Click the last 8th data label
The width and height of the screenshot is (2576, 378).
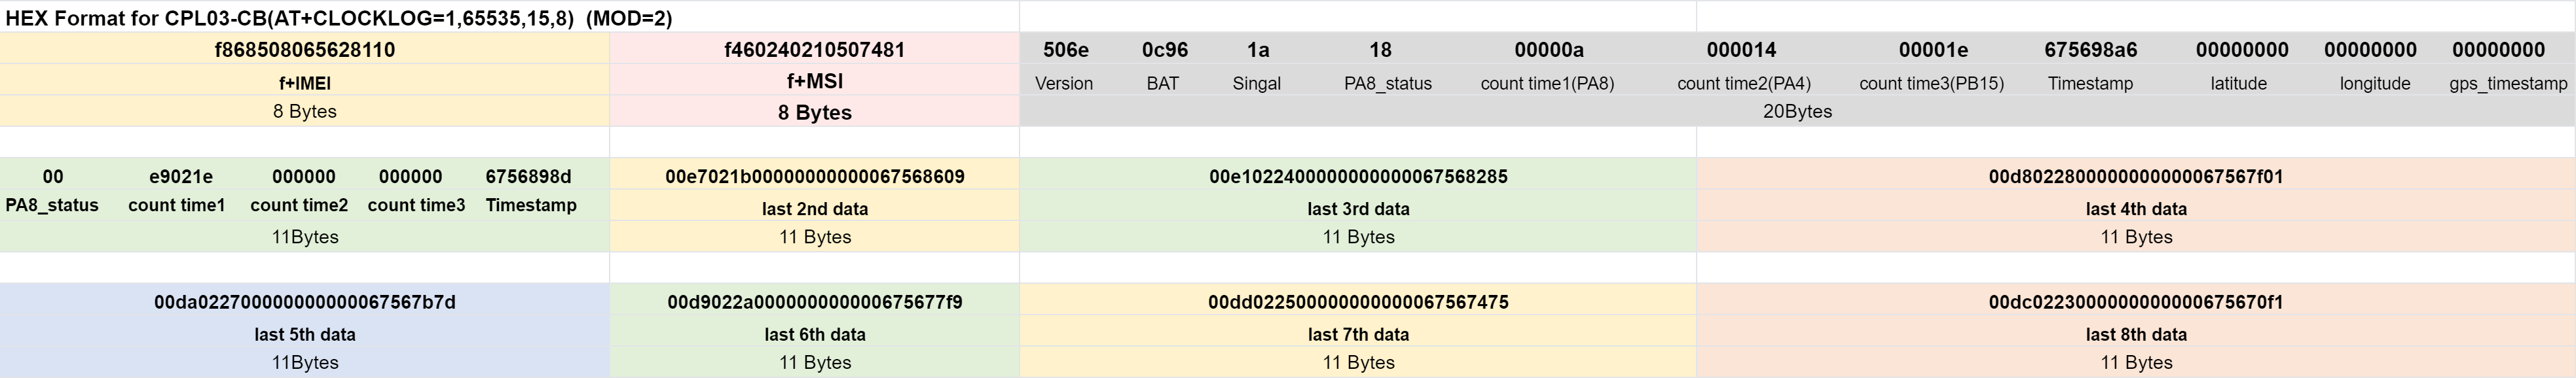(2135, 334)
